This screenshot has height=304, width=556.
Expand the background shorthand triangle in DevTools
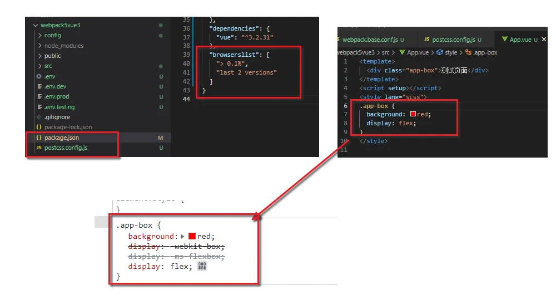182,236
